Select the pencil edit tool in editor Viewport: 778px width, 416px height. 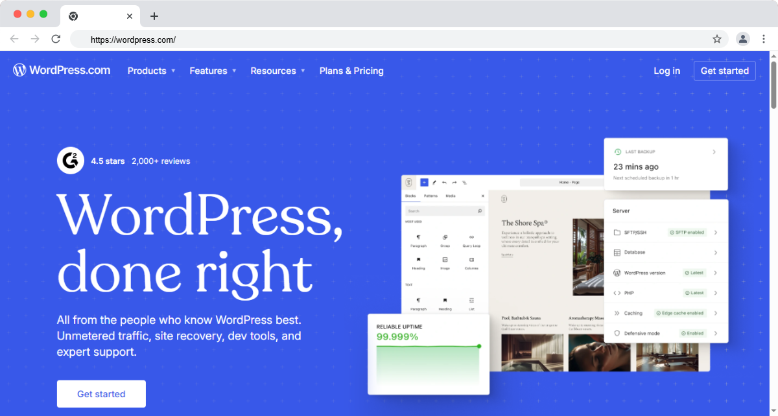point(434,183)
